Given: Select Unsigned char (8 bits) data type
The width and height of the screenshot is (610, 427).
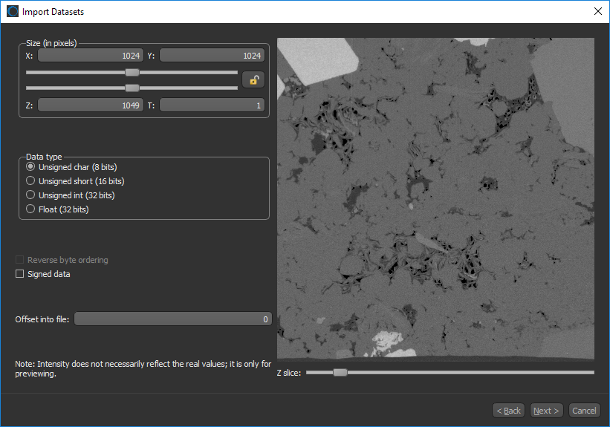Looking at the screenshot, I should (x=30, y=167).
